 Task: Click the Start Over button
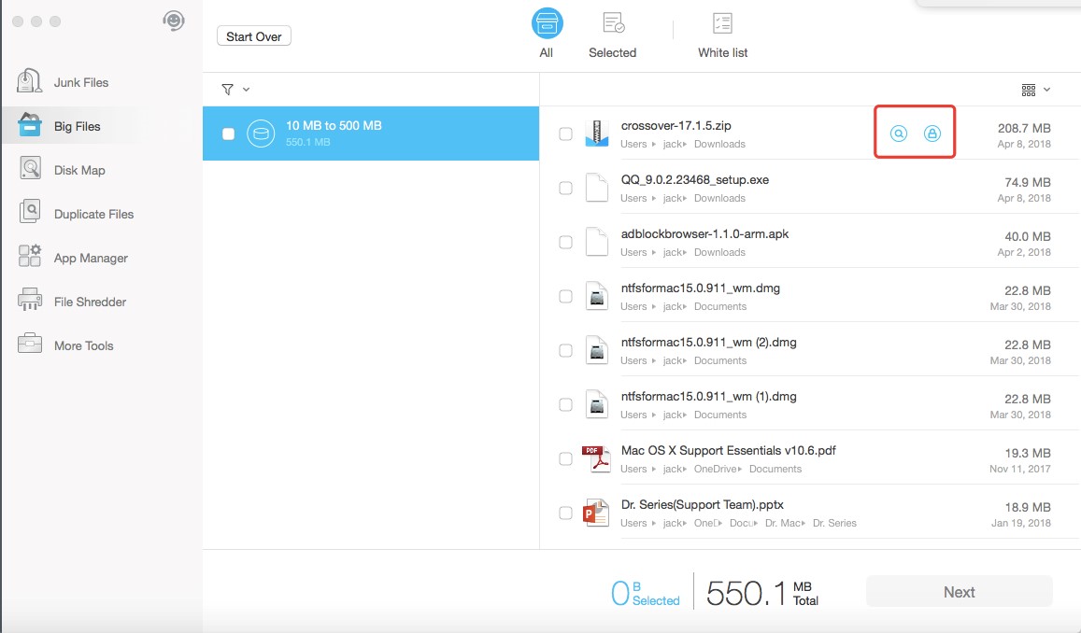coord(254,36)
